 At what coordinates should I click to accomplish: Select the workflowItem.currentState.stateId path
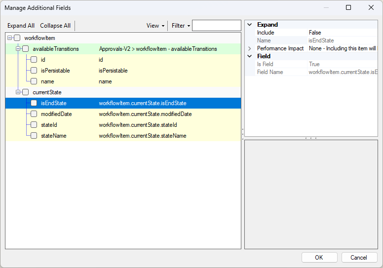[x=138, y=125]
